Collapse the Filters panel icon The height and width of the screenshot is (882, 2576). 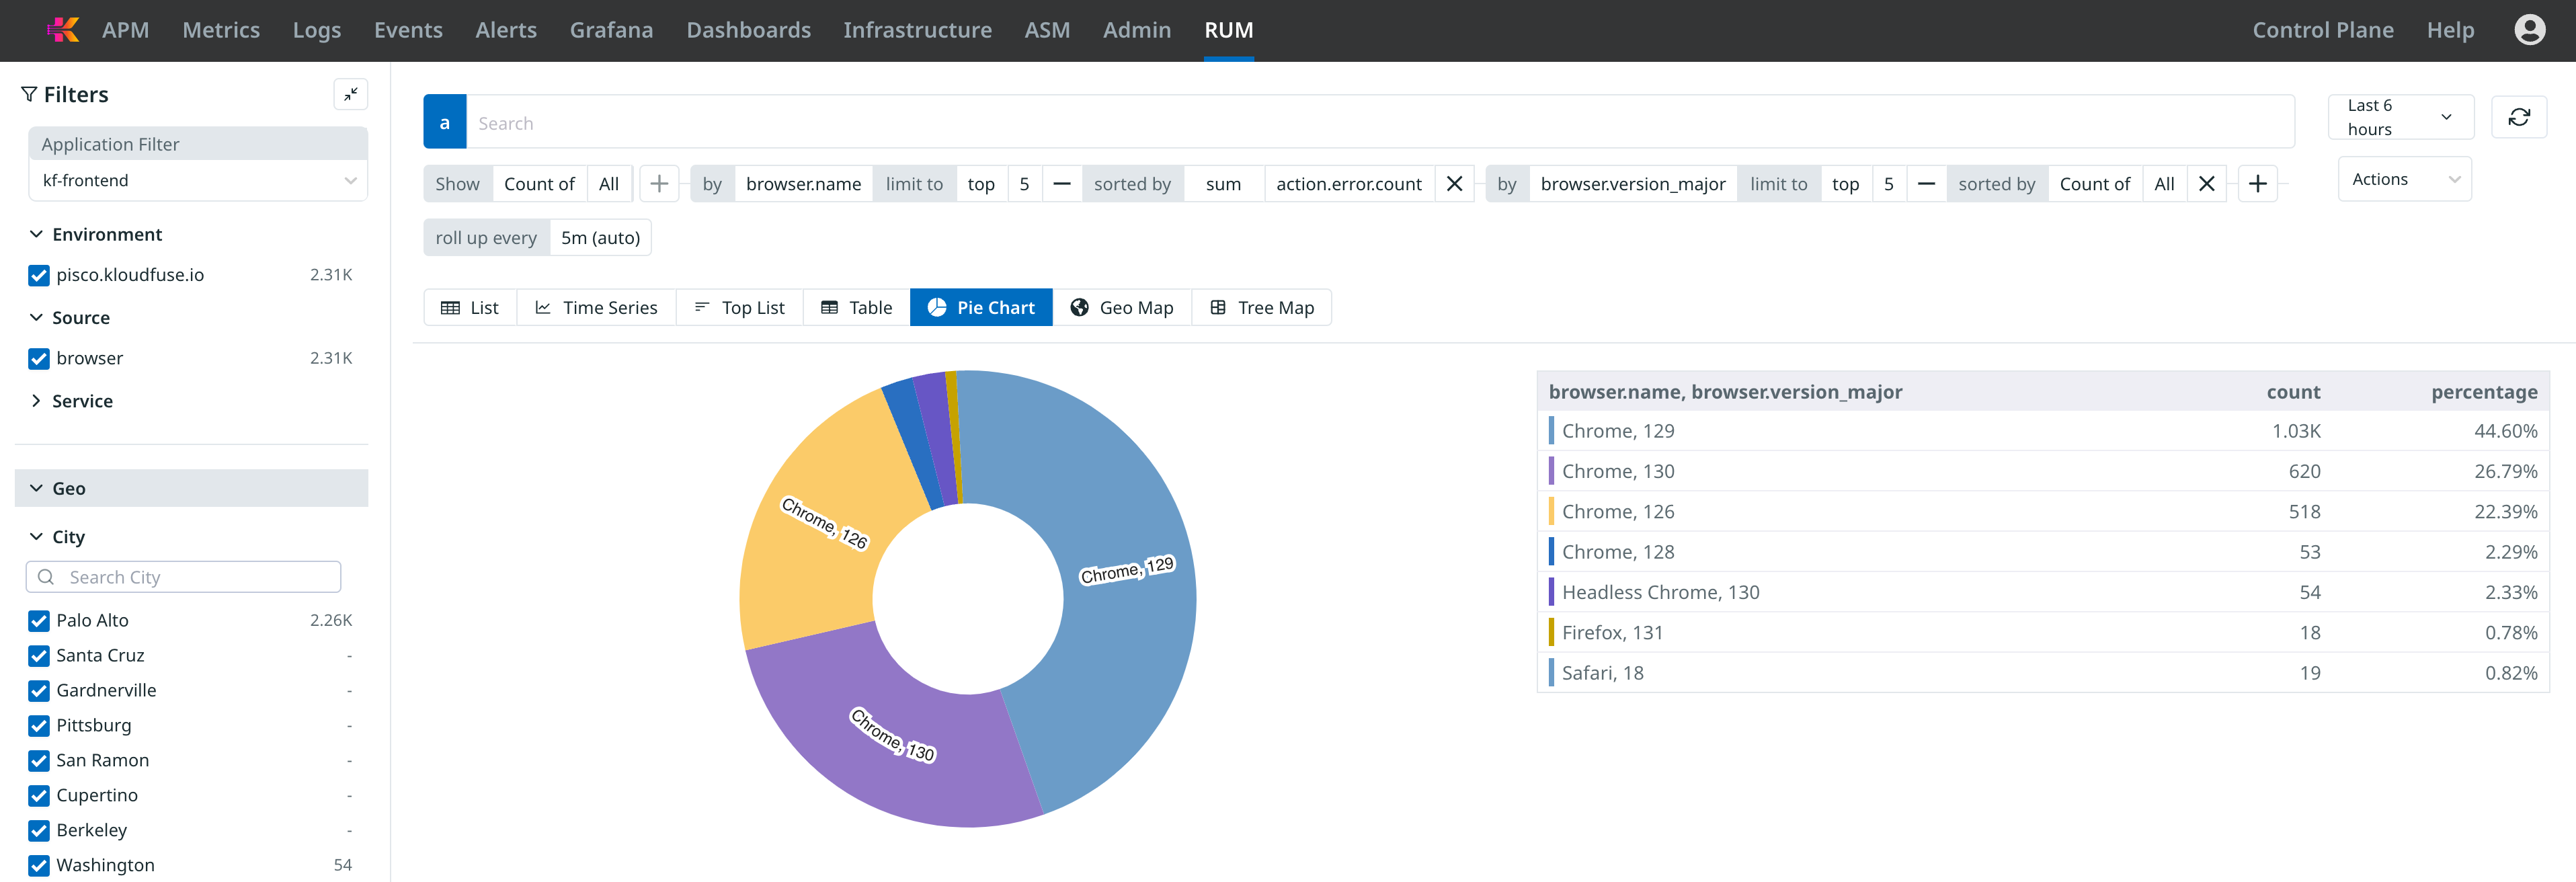pos(351,94)
